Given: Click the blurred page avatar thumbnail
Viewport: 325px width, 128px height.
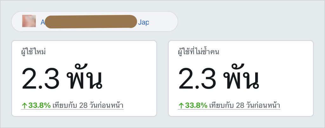Looking at the screenshot, I should (29, 21).
